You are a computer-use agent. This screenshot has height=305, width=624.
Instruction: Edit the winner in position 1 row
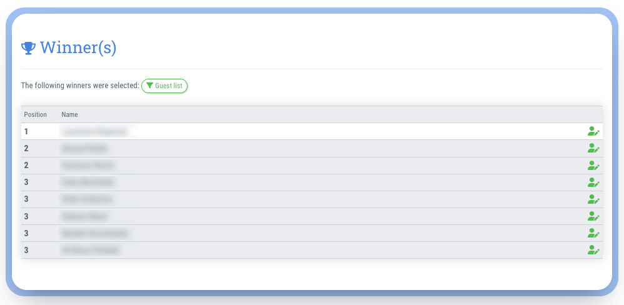coord(593,131)
